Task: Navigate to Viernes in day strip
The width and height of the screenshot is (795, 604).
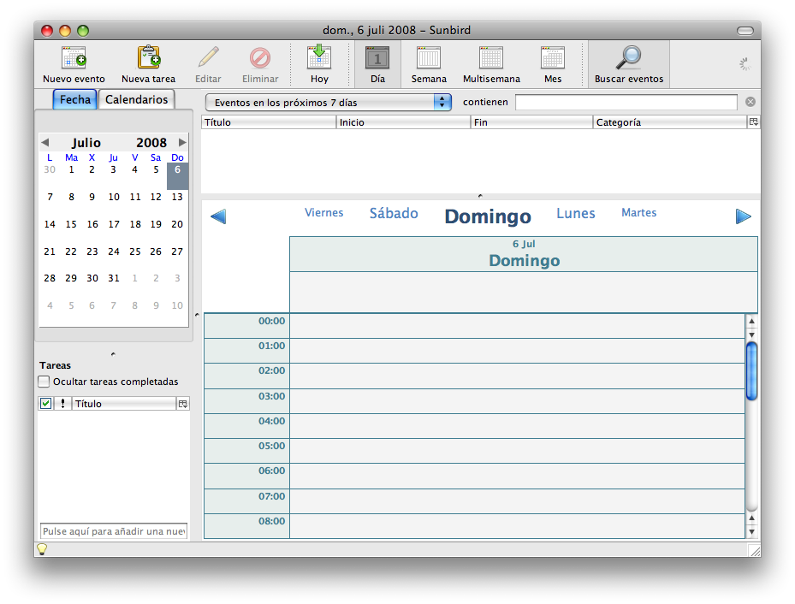Action: click(x=324, y=213)
